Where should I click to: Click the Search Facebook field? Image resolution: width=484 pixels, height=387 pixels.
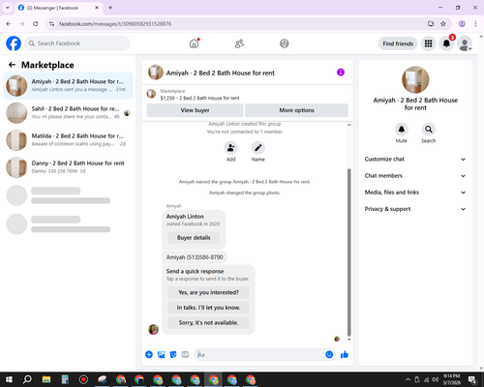tap(77, 44)
